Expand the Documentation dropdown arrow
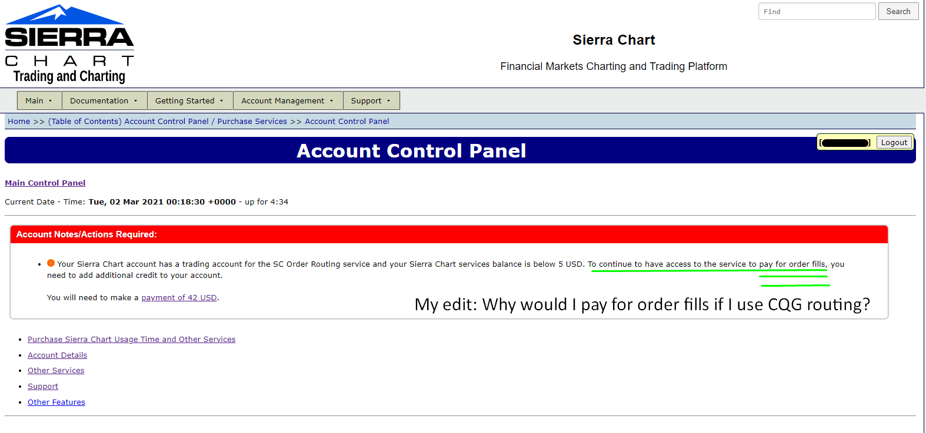The image size is (926, 433). [x=136, y=101]
